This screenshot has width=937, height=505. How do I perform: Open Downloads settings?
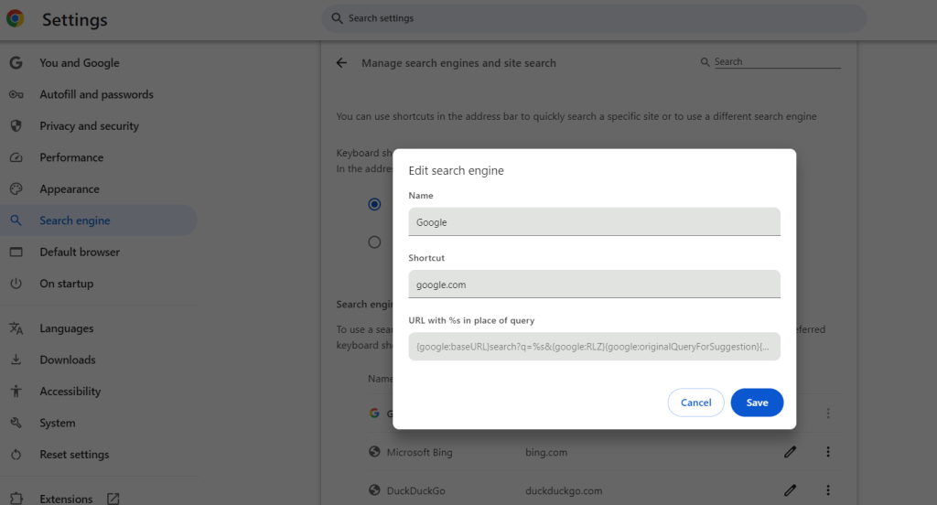(68, 360)
